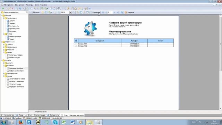The height and width of the screenshot is (125, 222).
Task: Click the magnifier Search icon in top toolbar
Action: [x=17, y=8]
